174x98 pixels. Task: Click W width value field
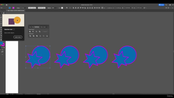[128, 8]
